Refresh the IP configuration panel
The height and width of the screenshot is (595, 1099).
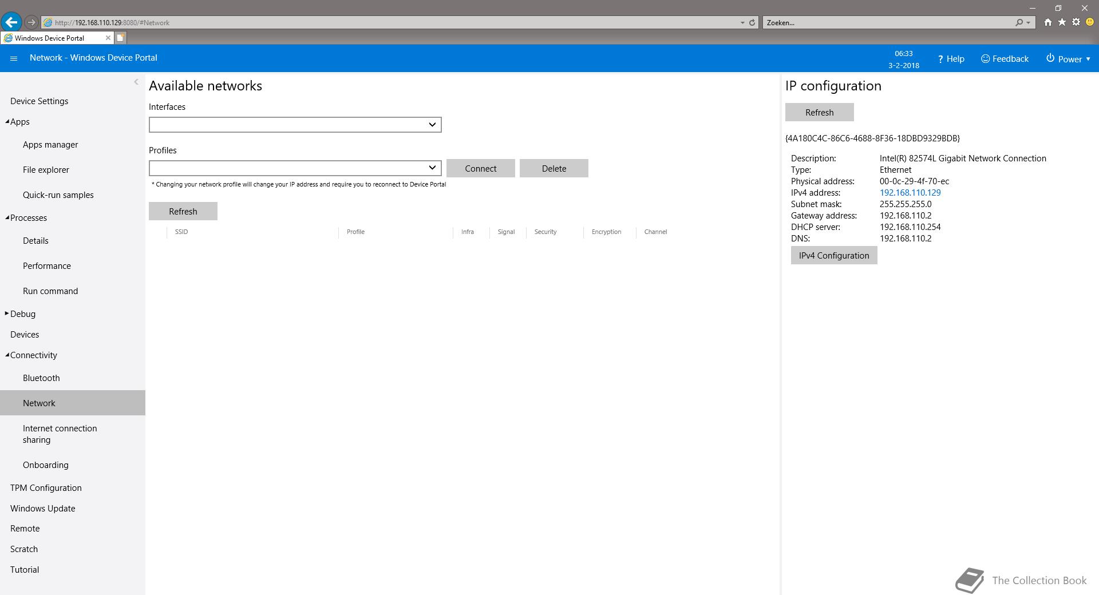820,112
